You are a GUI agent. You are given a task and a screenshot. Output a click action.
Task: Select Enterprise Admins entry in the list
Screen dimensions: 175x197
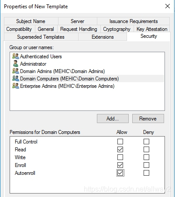coord(67,86)
